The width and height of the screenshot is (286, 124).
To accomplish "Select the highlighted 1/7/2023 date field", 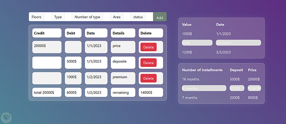I will 238,43.
